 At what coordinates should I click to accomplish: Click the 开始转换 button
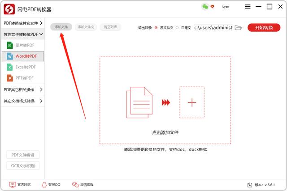tap(264, 27)
